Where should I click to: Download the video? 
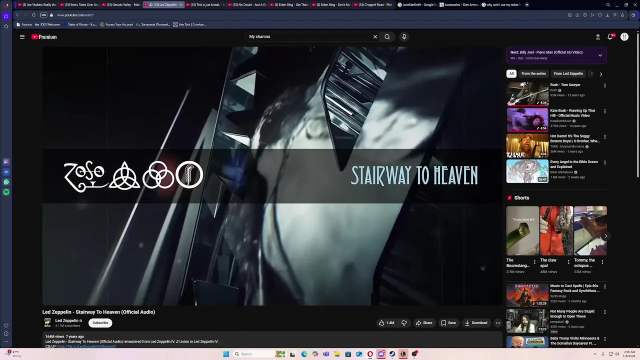[476, 323]
